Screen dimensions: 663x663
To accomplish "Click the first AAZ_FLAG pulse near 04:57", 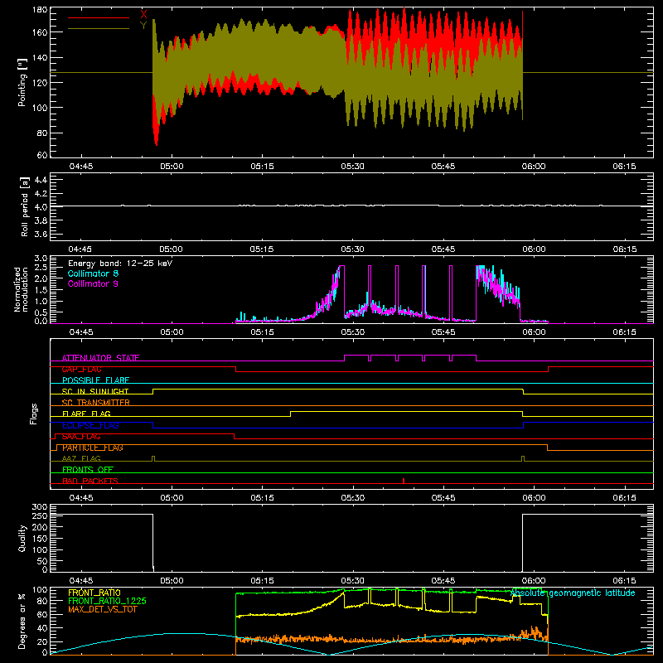I will (153, 459).
